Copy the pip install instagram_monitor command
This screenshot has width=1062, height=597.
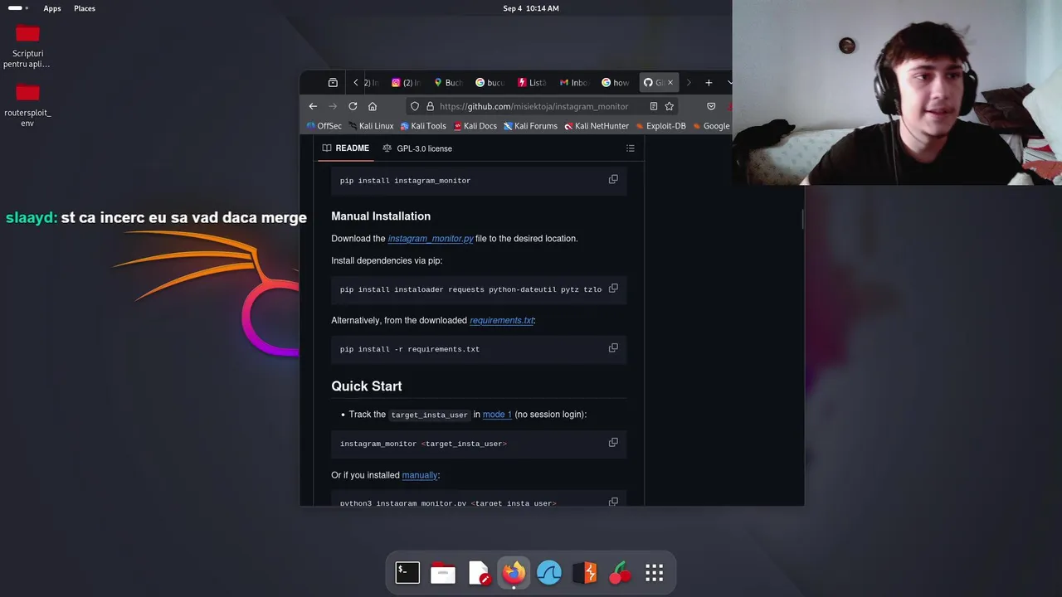(x=613, y=179)
